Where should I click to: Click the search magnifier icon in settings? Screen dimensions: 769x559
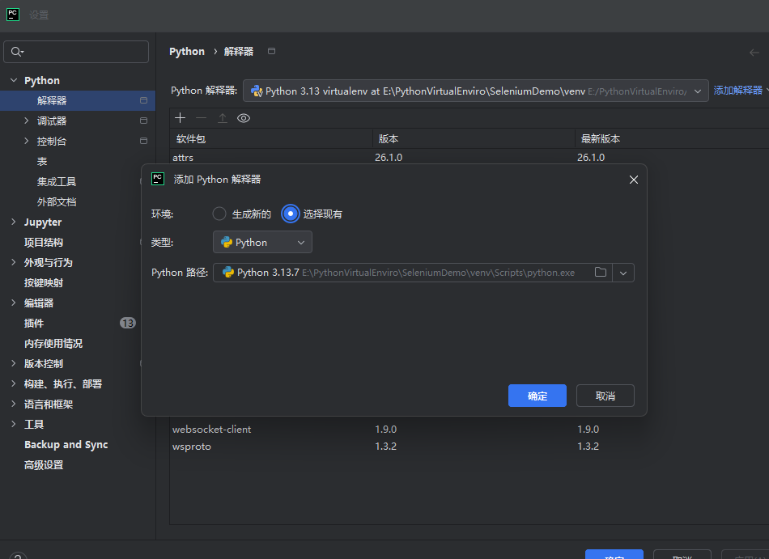pos(17,52)
